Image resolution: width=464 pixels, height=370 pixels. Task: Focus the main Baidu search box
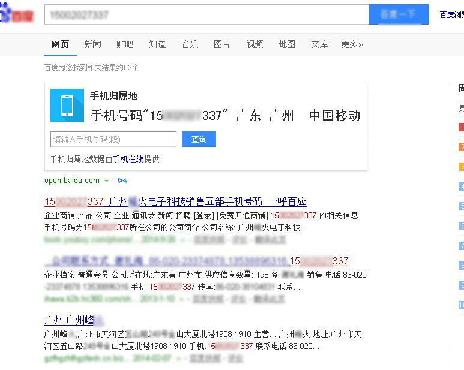206,14
